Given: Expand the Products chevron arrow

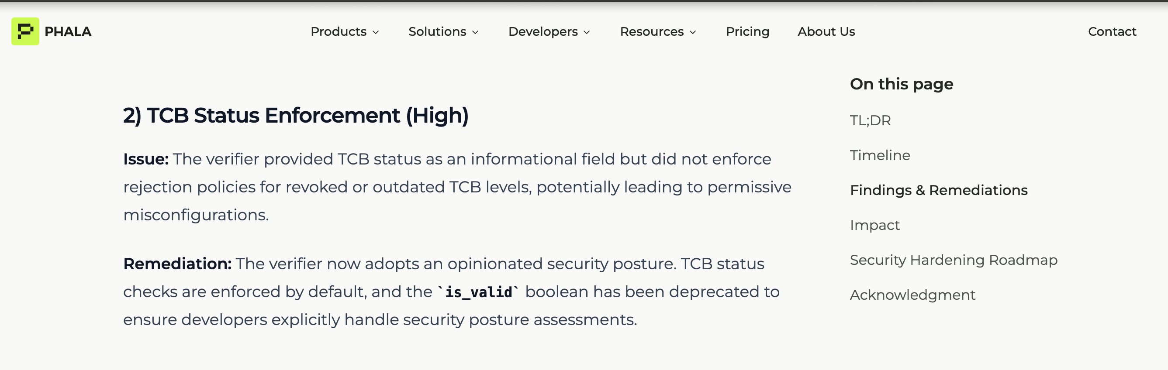Looking at the screenshot, I should point(376,32).
